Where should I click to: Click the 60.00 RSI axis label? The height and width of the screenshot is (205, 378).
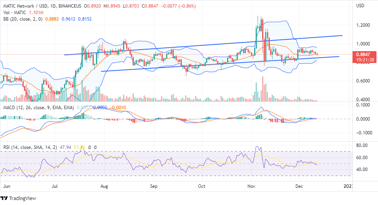pyautogui.click(x=362, y=158)
